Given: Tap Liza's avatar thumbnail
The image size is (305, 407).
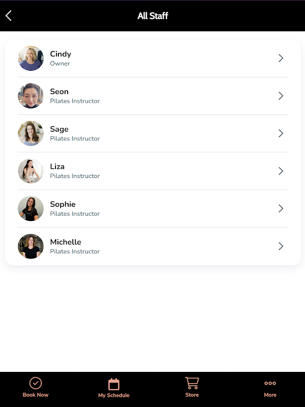Looking at the screenshot, I should 31,171.
